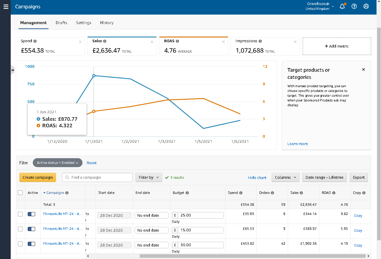
Task: Open the hamburger navigation menu
Action: [x=6, y=7]
